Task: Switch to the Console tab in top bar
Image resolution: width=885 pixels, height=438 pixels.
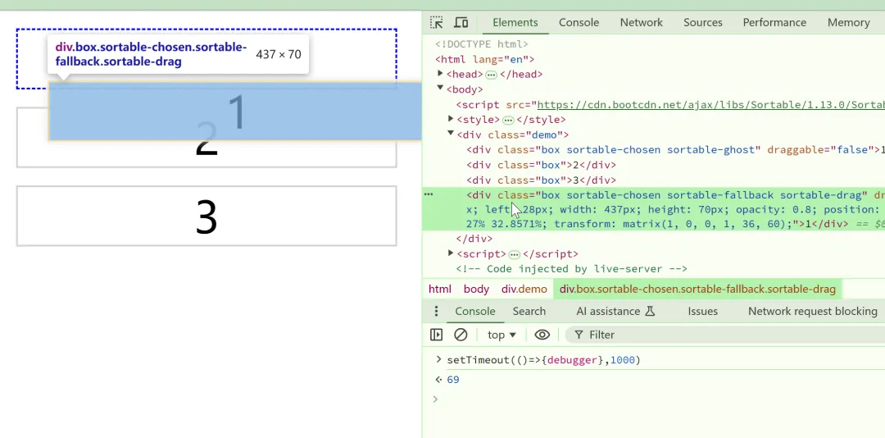Action: 579,23
